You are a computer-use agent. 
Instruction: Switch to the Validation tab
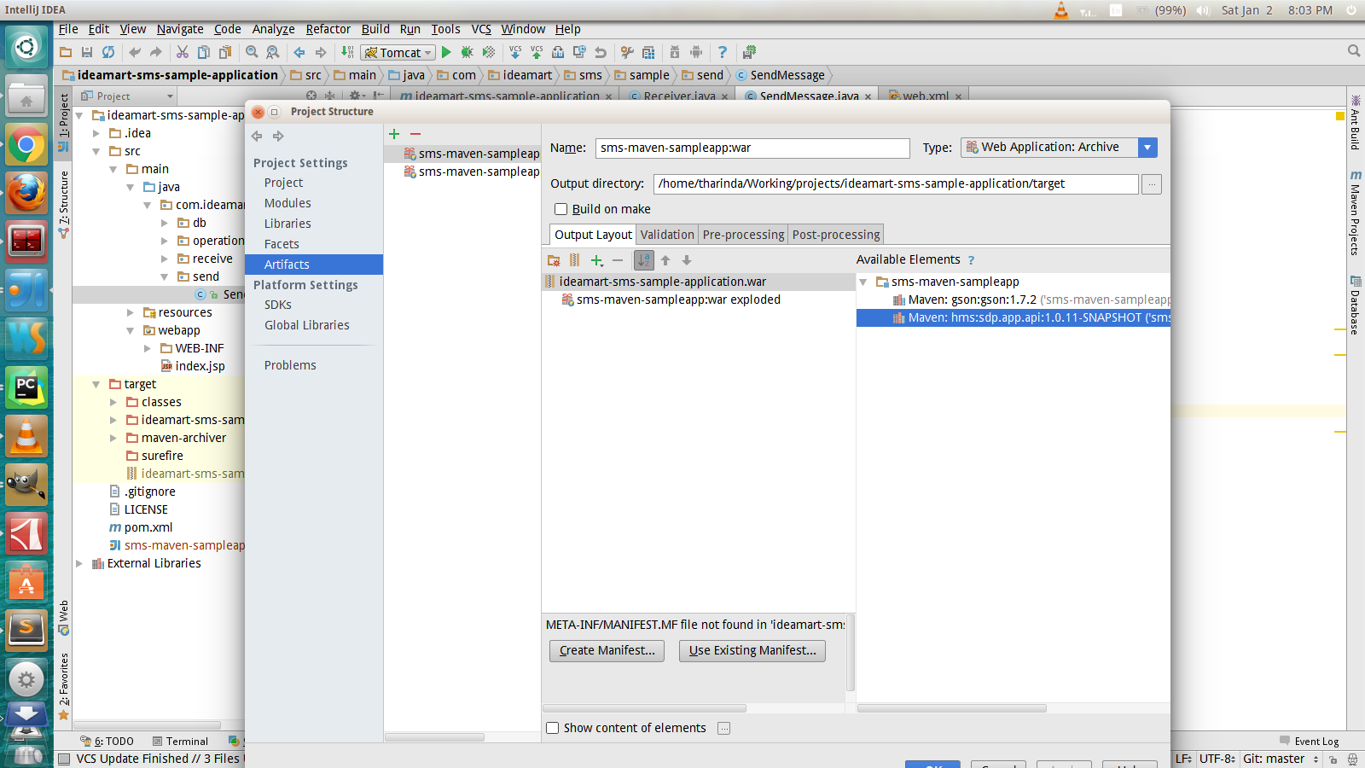(x=666, y=234)
